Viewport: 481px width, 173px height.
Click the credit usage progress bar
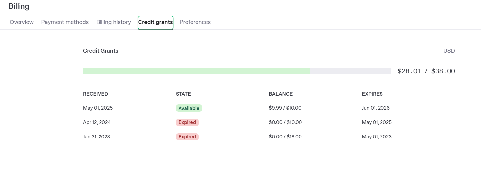237,71
